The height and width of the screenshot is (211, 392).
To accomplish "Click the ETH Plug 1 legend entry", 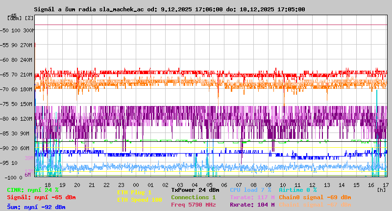I will click(134, 192).
